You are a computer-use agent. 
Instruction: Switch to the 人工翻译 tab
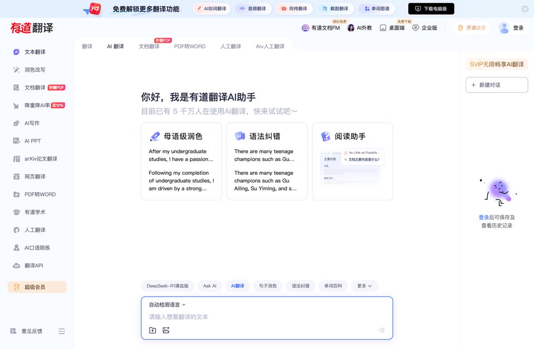click(x=230, y=46)
